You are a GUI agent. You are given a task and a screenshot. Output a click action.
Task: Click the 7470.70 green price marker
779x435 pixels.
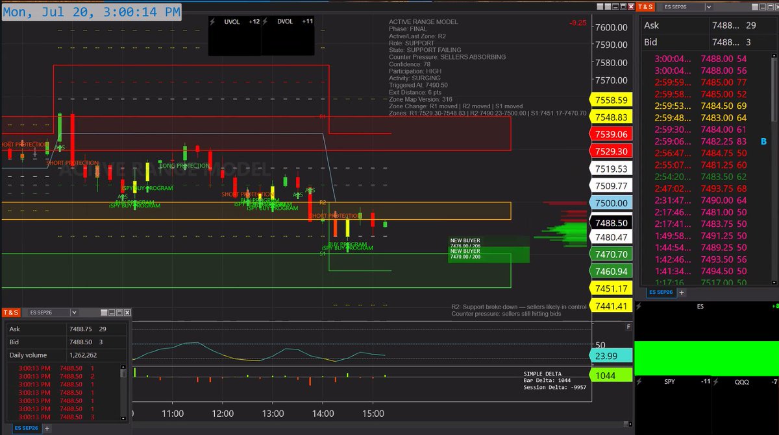611,255
